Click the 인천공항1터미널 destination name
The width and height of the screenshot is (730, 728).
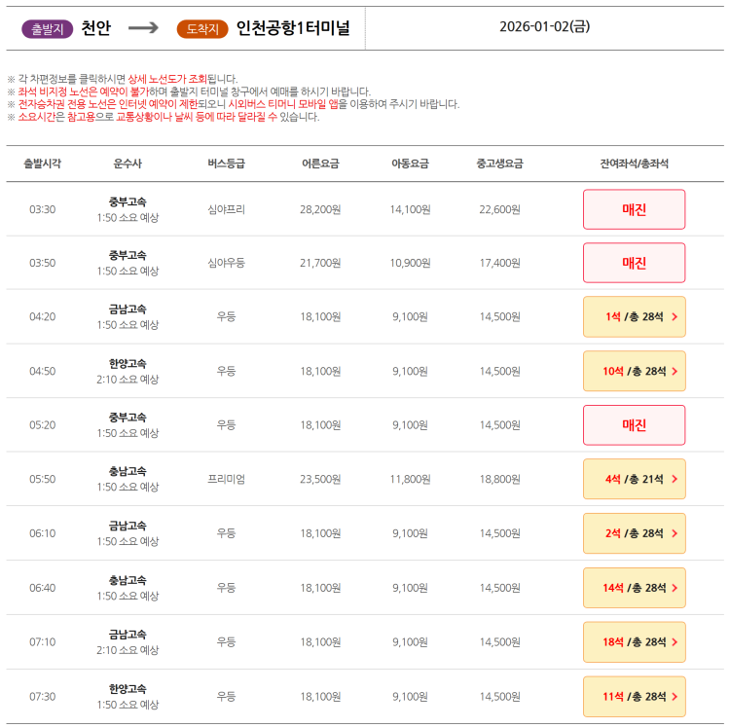coord(293,28)
